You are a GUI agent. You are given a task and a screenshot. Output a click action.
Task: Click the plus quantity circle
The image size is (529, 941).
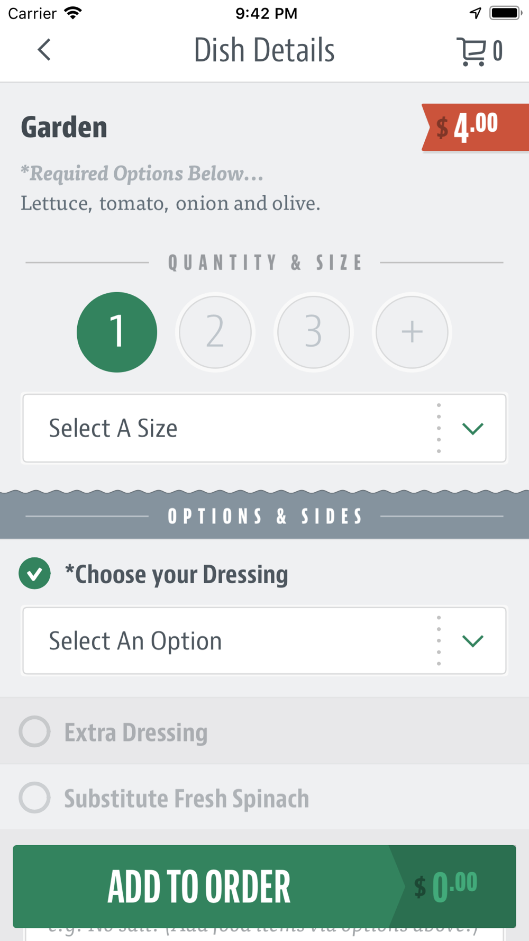(412, 332)
